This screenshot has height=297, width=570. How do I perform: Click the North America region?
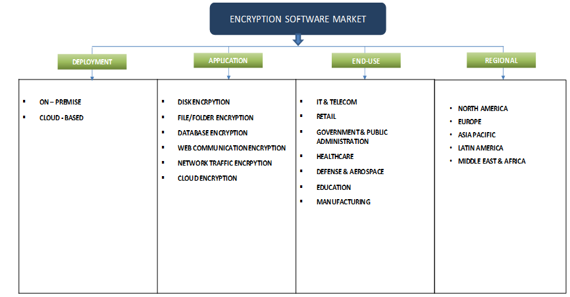(482, 108)
